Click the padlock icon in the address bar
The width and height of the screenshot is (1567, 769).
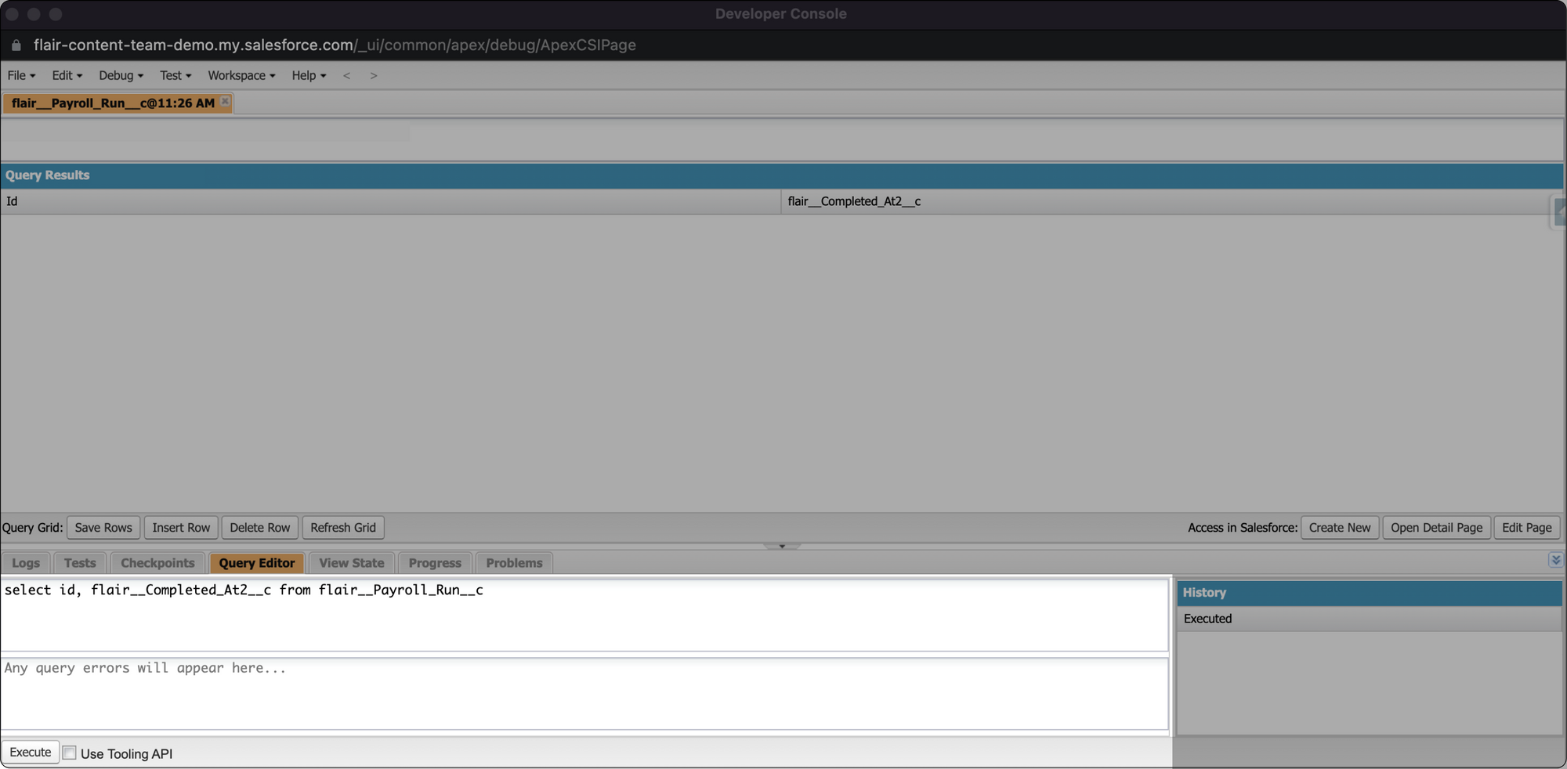[x=15, y=45]
